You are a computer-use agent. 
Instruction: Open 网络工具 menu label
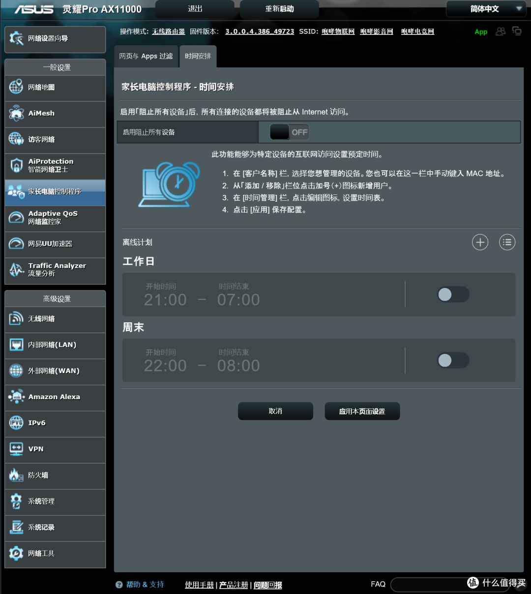click(41, 553)
